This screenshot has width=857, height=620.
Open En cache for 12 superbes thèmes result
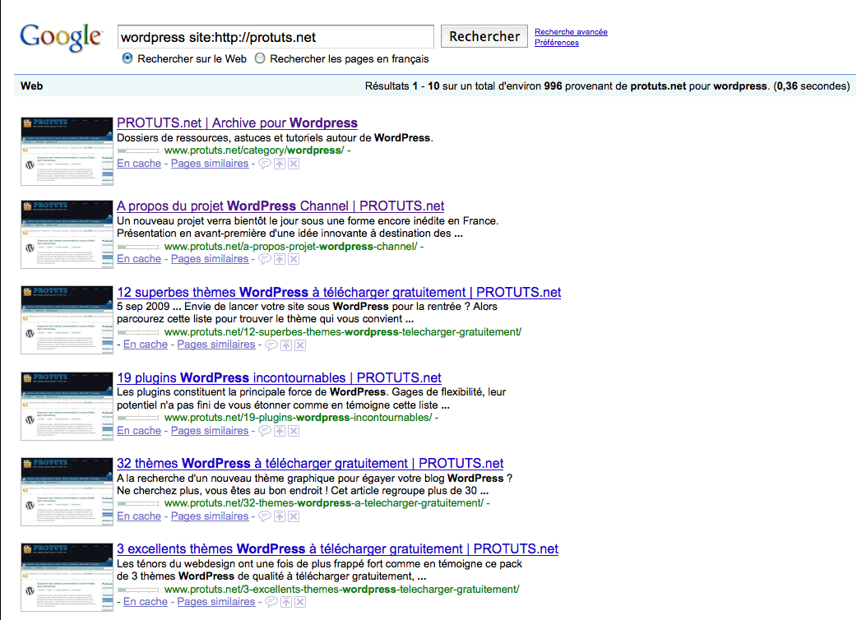[x=146, y=345]
